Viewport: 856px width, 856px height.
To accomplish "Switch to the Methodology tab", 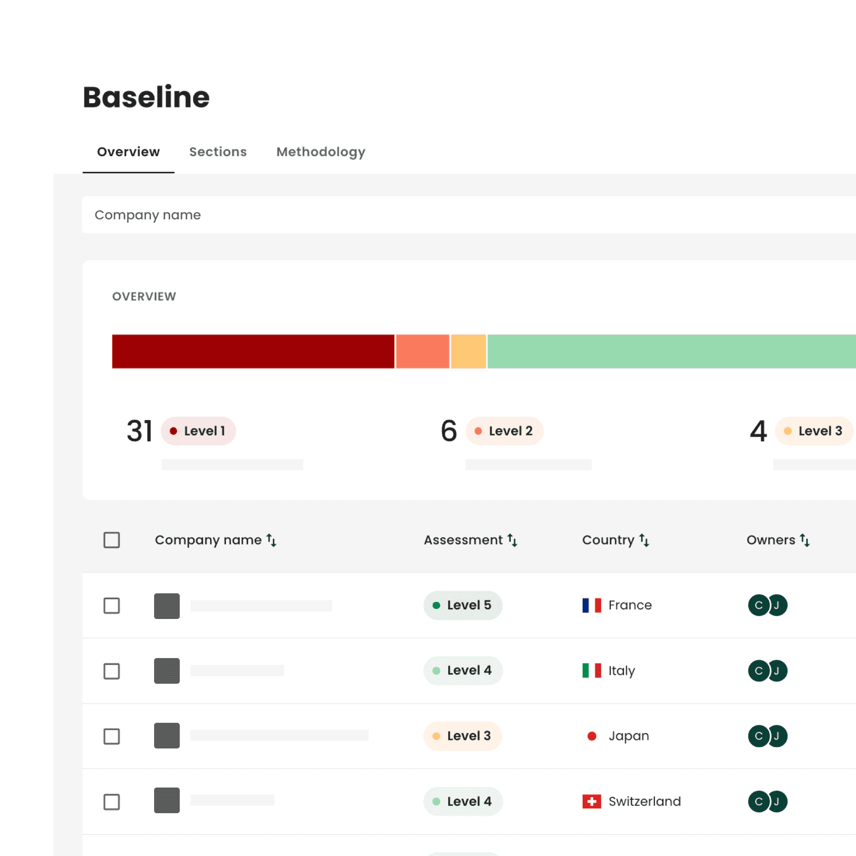I will [x=320, y=152].
